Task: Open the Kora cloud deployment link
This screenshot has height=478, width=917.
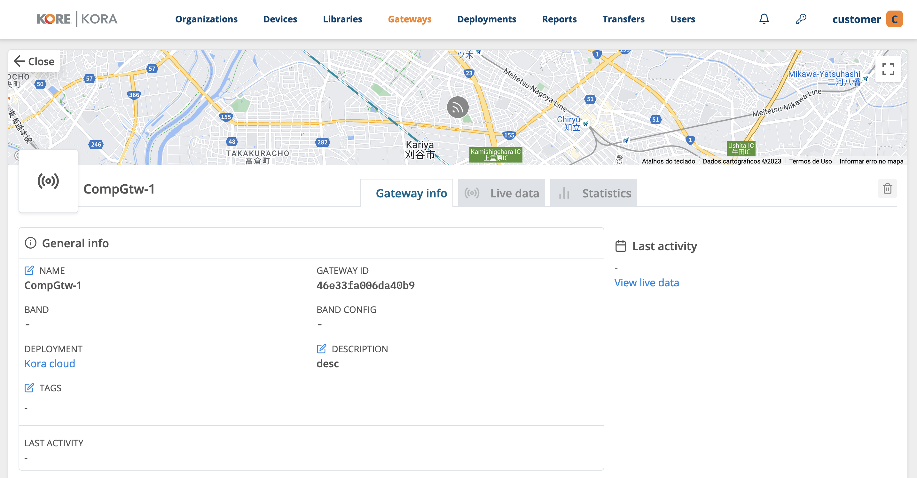Action: 50,363
